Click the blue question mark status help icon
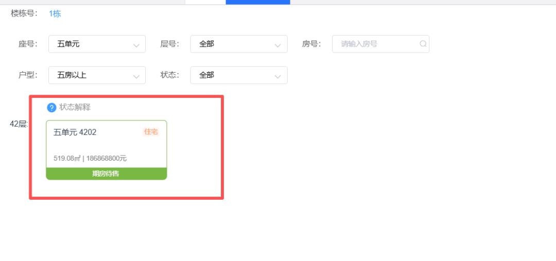Viewport: 556px width, 261px height. (51, 108)
